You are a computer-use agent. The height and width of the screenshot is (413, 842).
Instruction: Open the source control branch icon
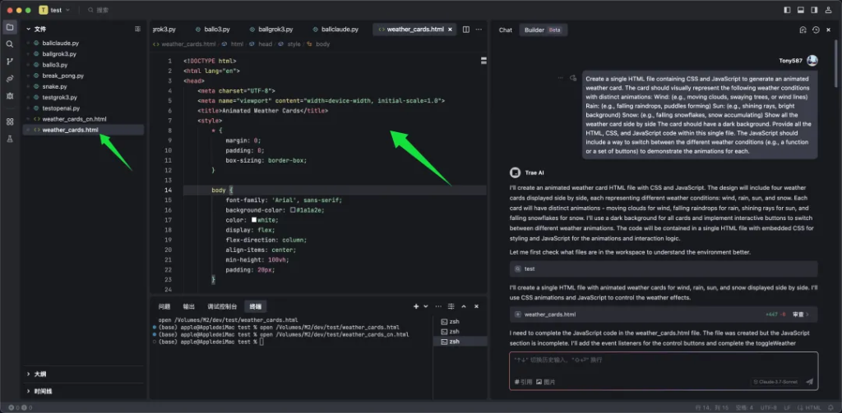pyautogui.click(x=10, y=62)
